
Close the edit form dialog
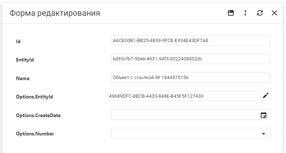[274, 13]
